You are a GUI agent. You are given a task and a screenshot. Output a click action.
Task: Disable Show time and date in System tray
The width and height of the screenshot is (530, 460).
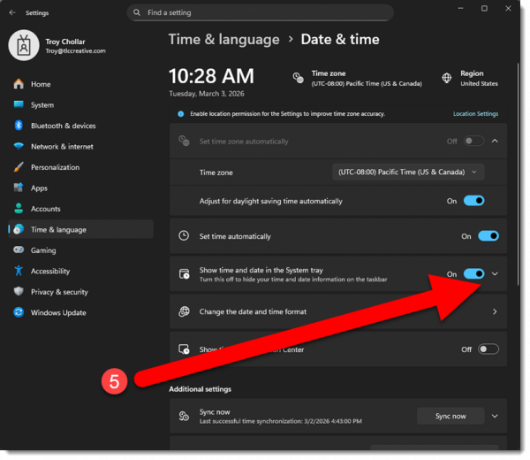(473, 274)
